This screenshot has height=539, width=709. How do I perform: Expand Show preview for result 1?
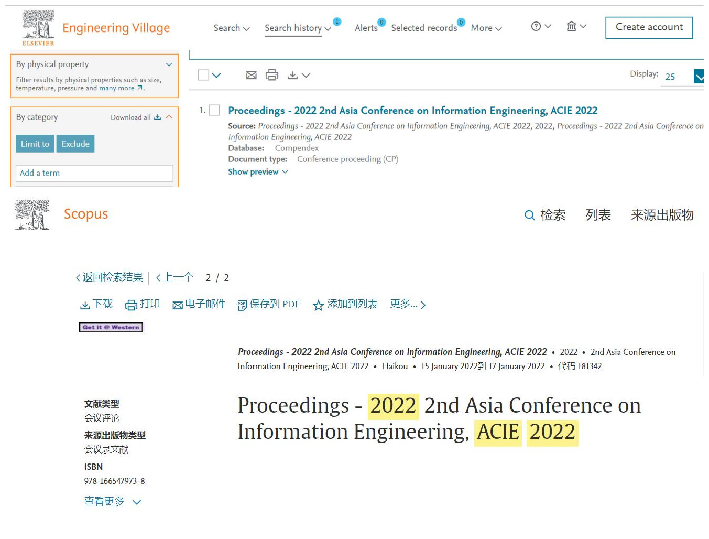pos(258,172)
